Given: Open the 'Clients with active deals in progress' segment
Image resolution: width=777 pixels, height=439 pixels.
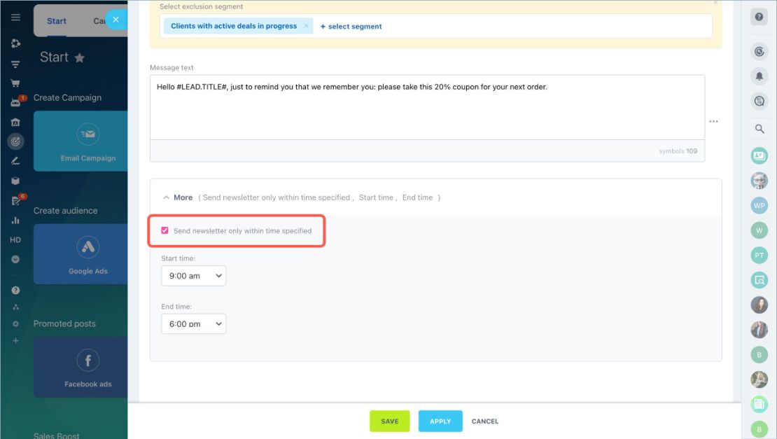Looking at the screenshot, I should [x=233, y=26].
